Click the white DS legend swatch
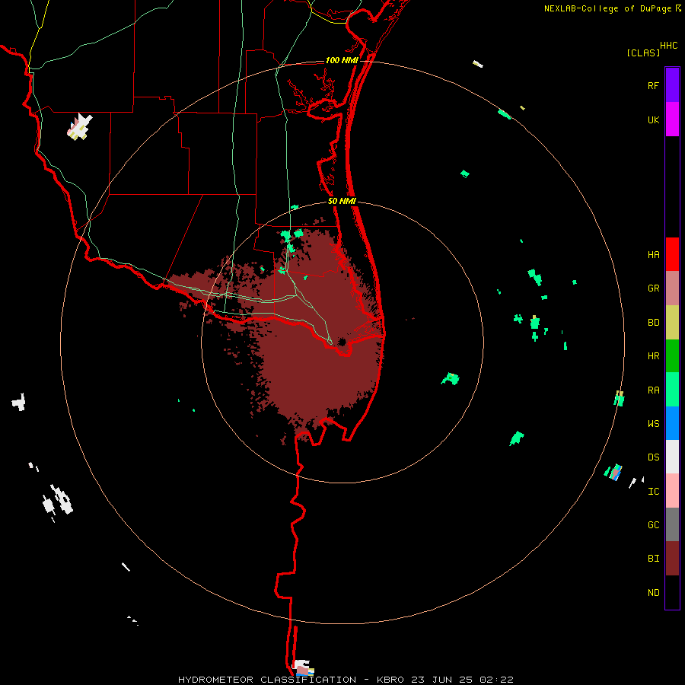Image resolution: width=685 pixels, height=685 pixels. point(672,457)
